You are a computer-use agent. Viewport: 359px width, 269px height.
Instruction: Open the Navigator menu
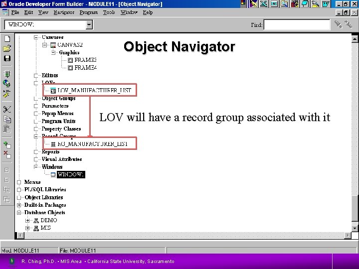[x=64, y=12]
